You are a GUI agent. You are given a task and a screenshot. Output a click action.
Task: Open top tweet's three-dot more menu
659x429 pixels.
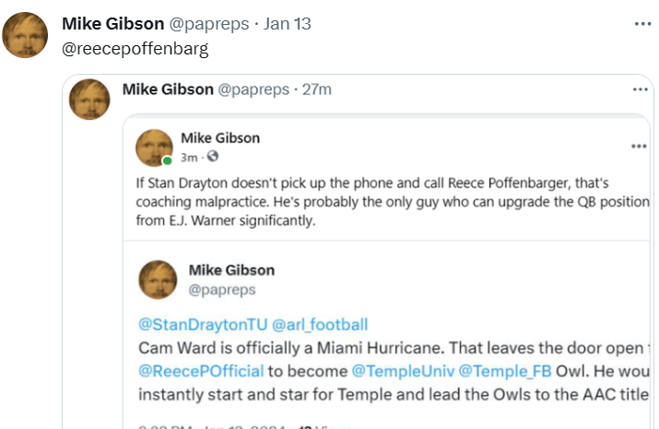pos(642,22)
